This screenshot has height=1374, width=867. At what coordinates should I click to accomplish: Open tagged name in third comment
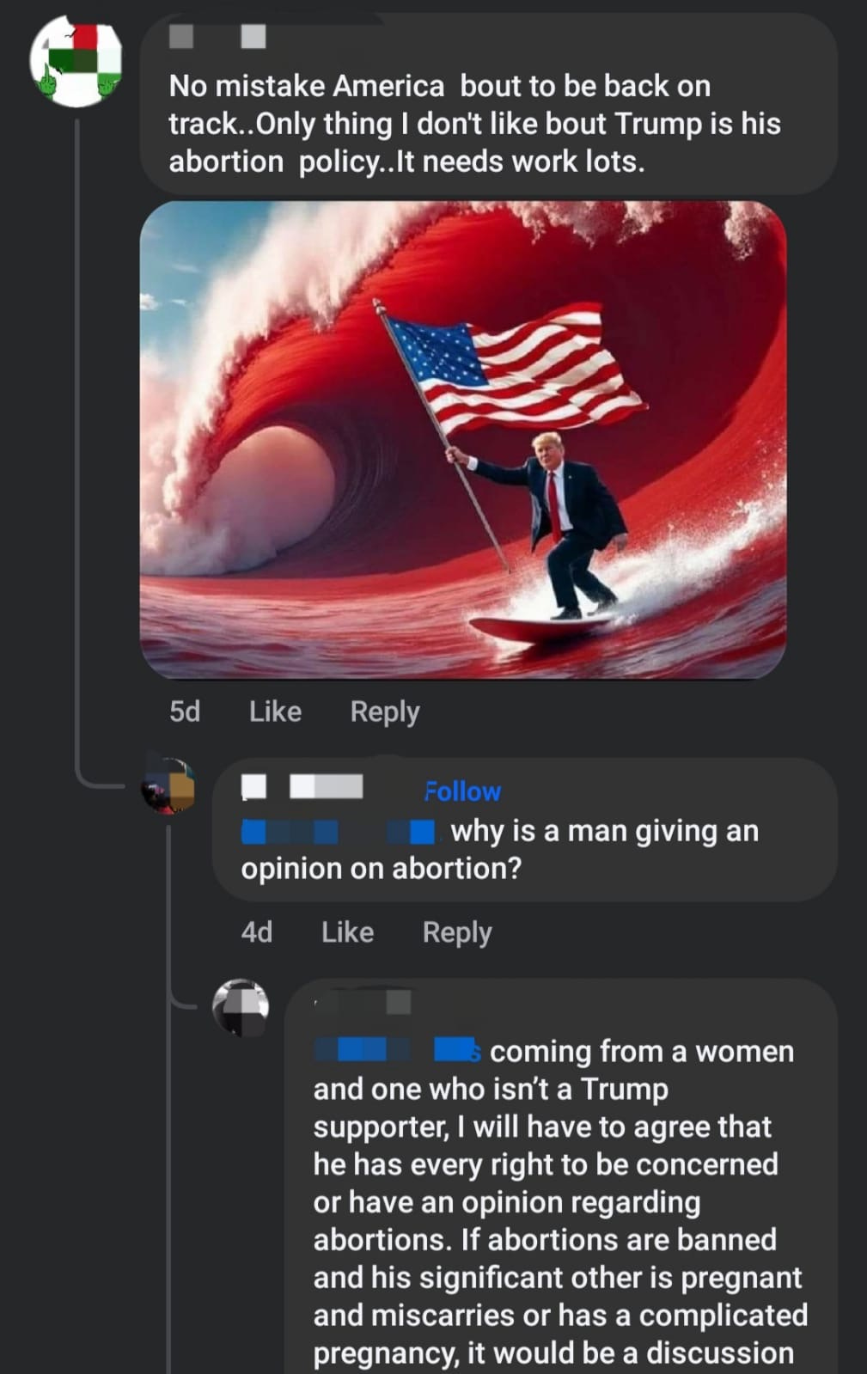397,1050
